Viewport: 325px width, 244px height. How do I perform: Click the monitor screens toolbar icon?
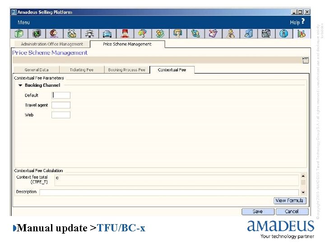point(178,33)
